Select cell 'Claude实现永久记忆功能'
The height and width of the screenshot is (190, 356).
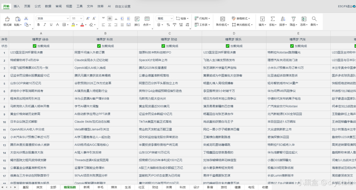point(105,60)
